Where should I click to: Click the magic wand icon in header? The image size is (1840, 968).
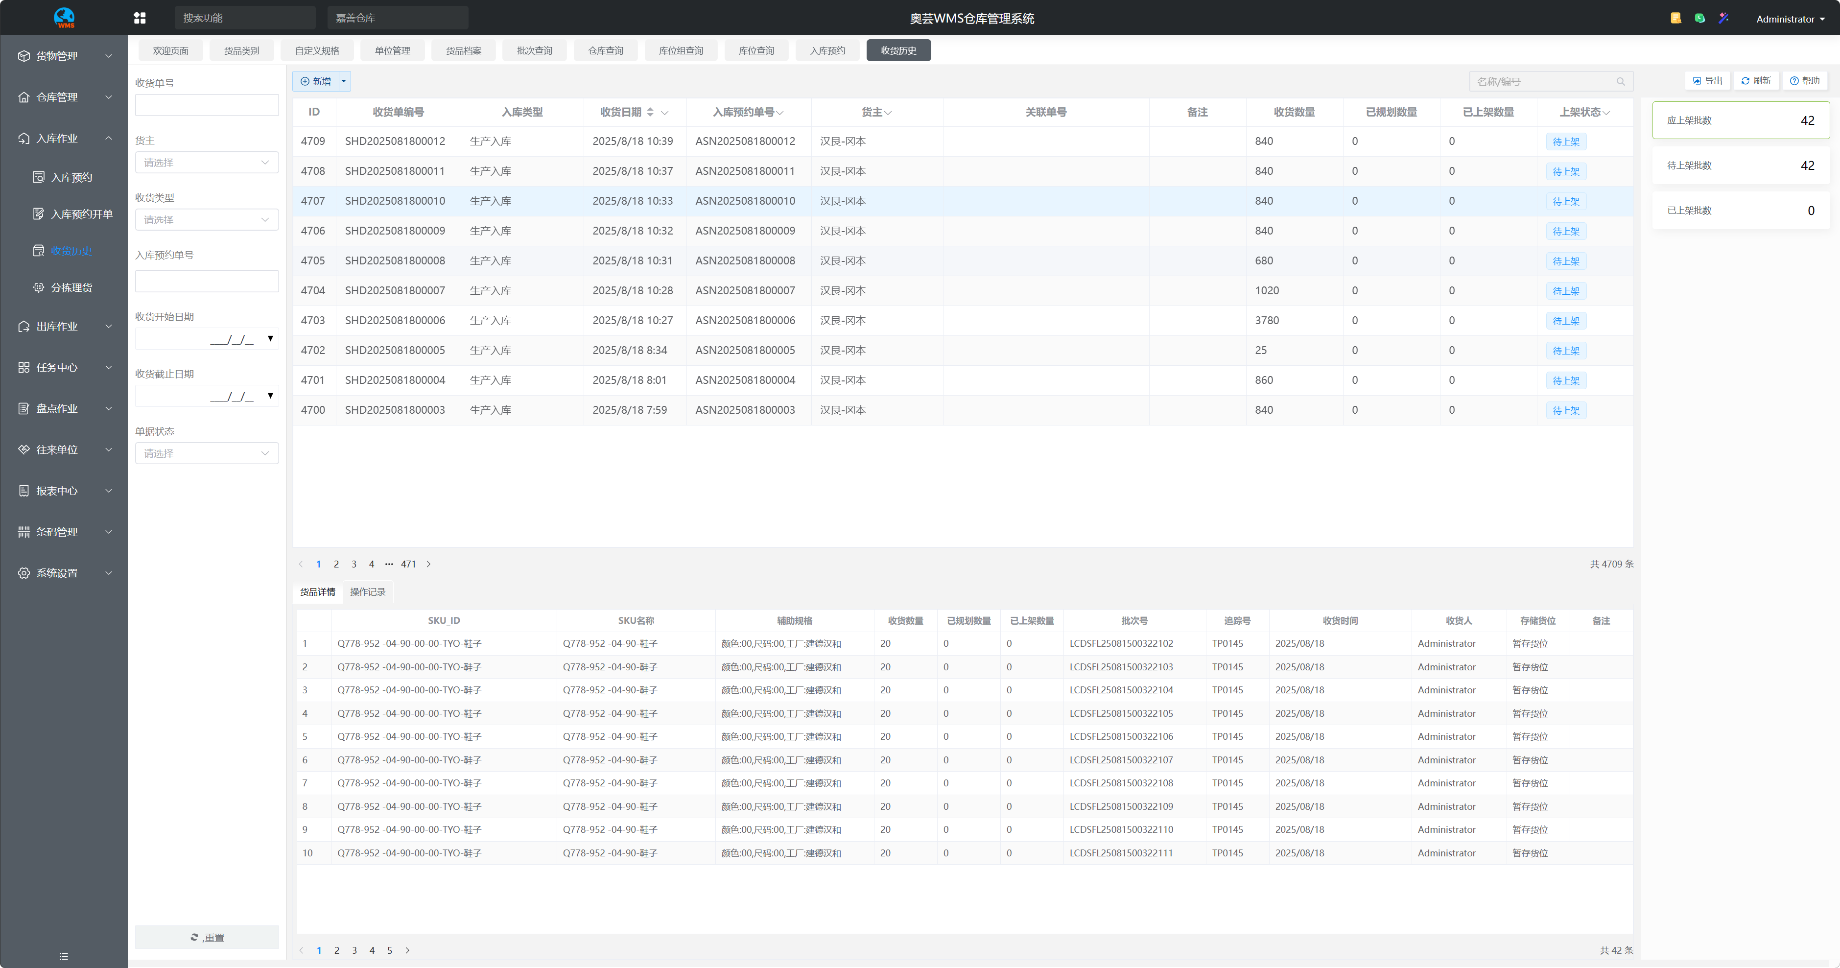pyautogui.click(x=1723, y=18)
